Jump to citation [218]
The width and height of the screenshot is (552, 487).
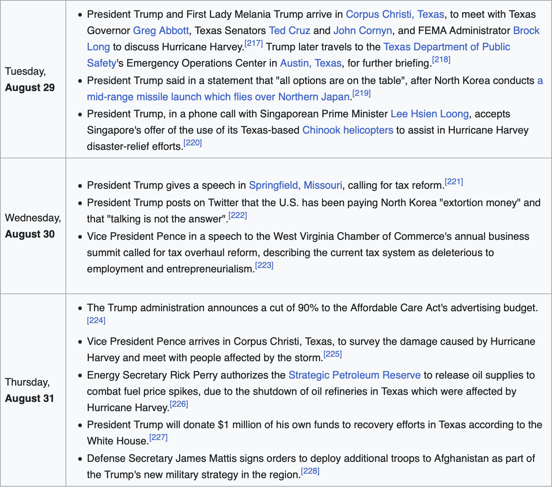tap(441, 60)
